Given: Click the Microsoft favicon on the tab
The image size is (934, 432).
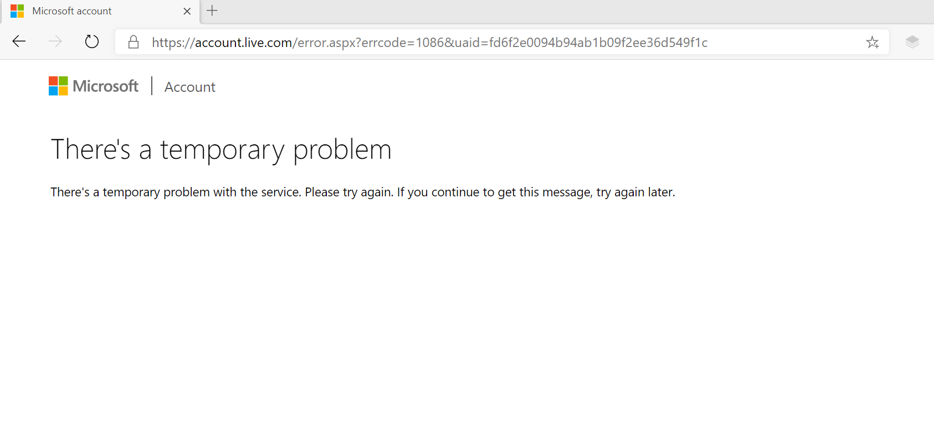Looking at the screenshot, I should pos(17,11).
